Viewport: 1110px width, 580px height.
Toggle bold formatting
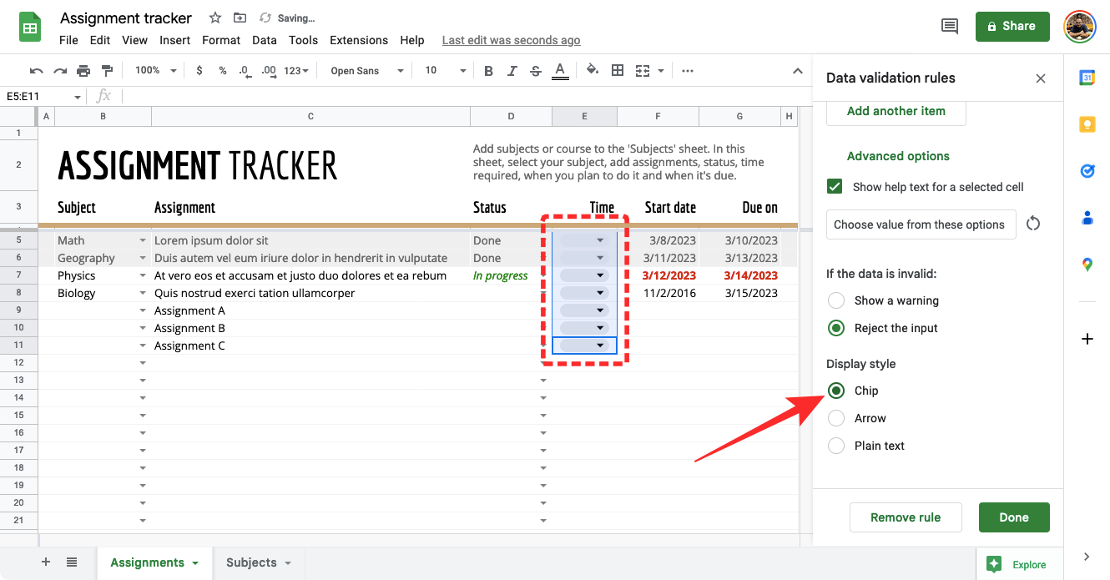coord(489,71)
